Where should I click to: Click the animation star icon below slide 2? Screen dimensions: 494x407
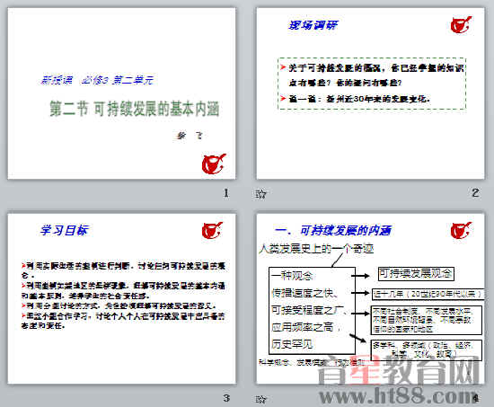point(260,193)
